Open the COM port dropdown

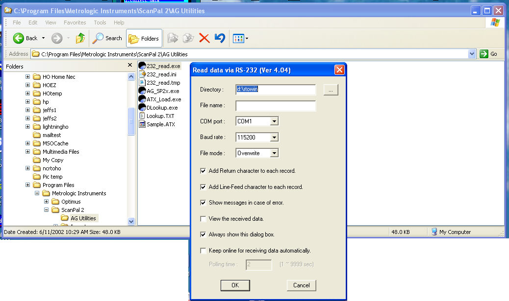274,121
